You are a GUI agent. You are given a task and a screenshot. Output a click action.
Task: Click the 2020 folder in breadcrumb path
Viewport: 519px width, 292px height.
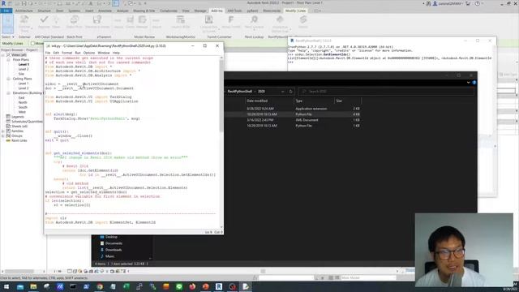261,92
